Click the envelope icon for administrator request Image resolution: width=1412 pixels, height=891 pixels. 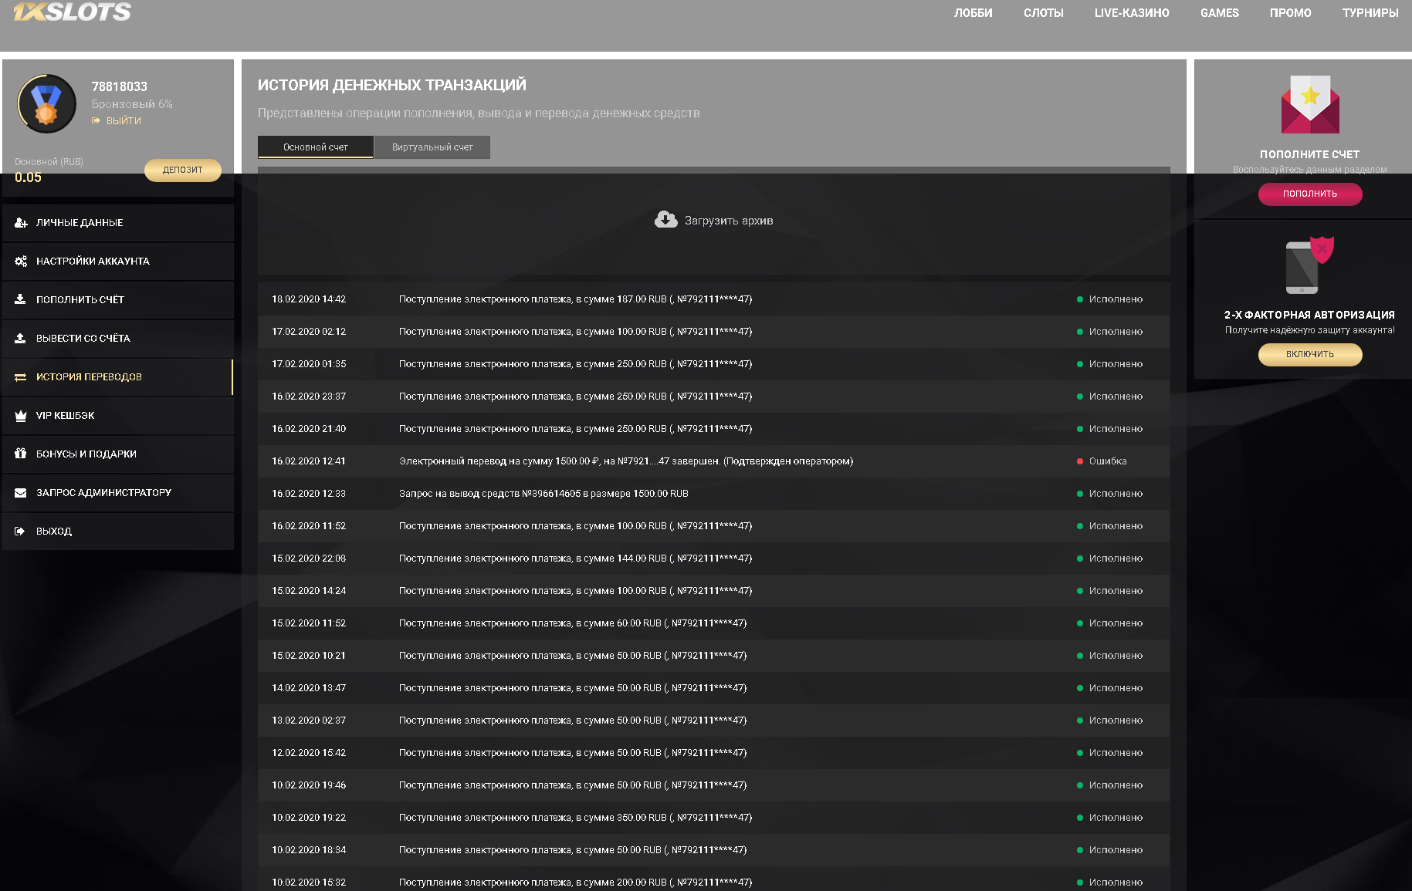(21, 493)
